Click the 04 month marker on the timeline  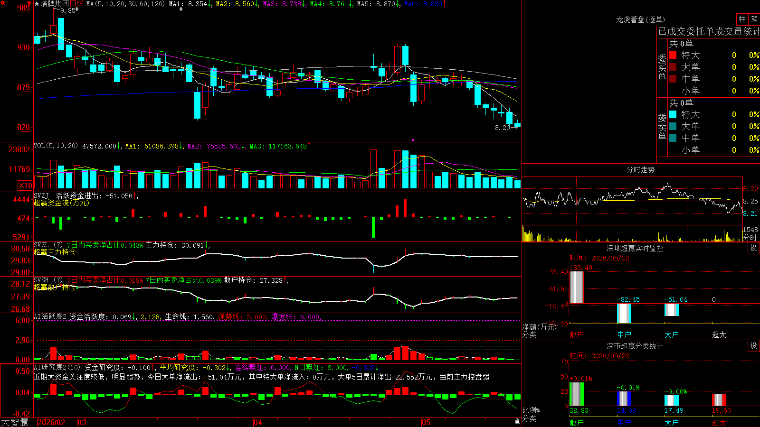[x=258, y=422]
